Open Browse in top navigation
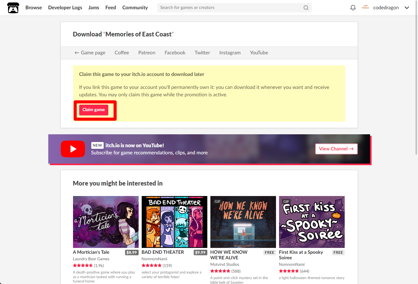The height and width of the screenshot is (284, 418). [34, 8]
